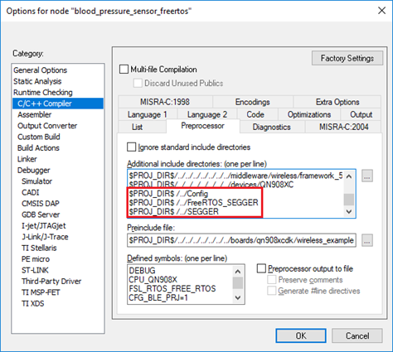
Task: Click the $PROJ_DIR$/../SEGGER include line
Action: [173, 211]
